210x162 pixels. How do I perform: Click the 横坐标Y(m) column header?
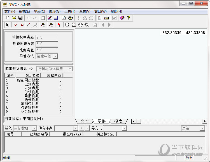[100, 134]
